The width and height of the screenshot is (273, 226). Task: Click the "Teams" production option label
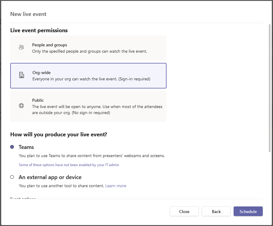tap(26, 147)
